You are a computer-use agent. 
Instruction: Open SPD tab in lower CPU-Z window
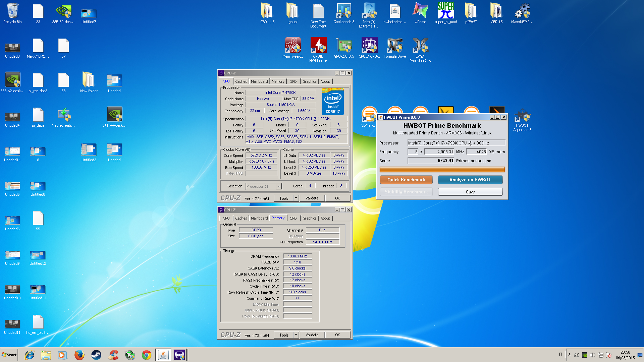click(293, 218)
